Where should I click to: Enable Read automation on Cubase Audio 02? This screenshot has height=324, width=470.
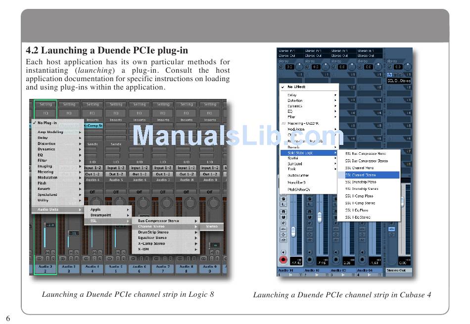(x=310, y=212)
